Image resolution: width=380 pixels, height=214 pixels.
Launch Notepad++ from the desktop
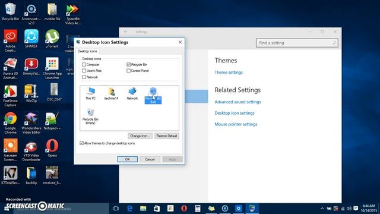coord(52,121)
